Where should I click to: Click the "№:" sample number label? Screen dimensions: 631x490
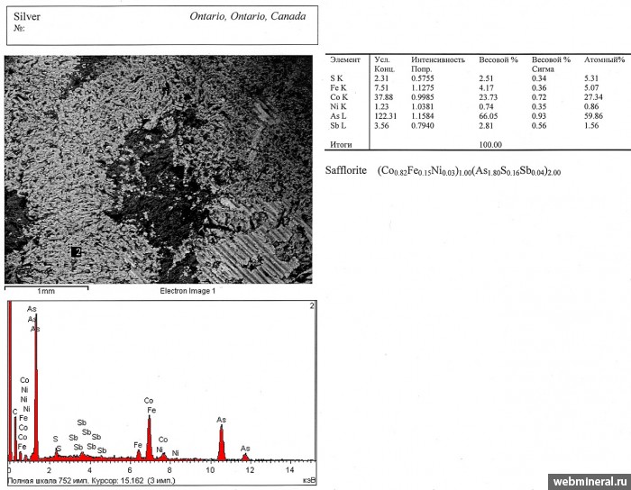click(19, 28)
